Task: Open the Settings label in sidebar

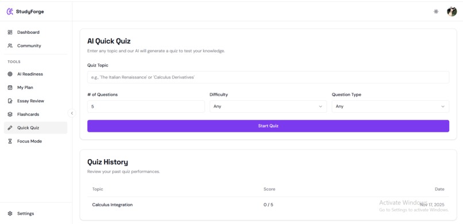Action: [x=25, y=214]
